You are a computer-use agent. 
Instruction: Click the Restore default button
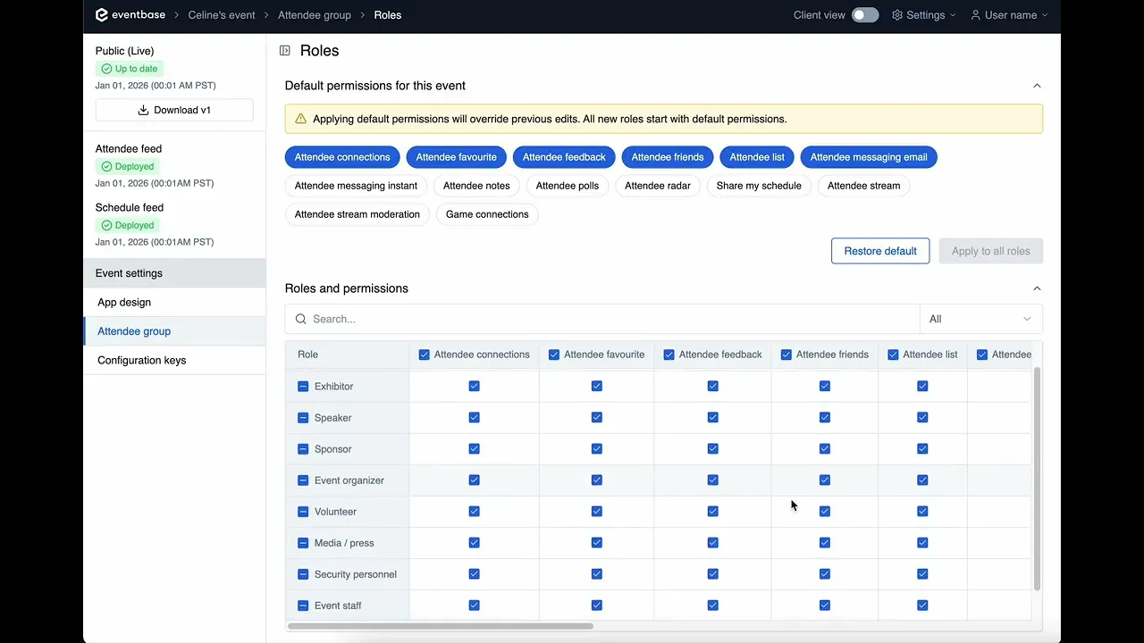pos(879,251)
